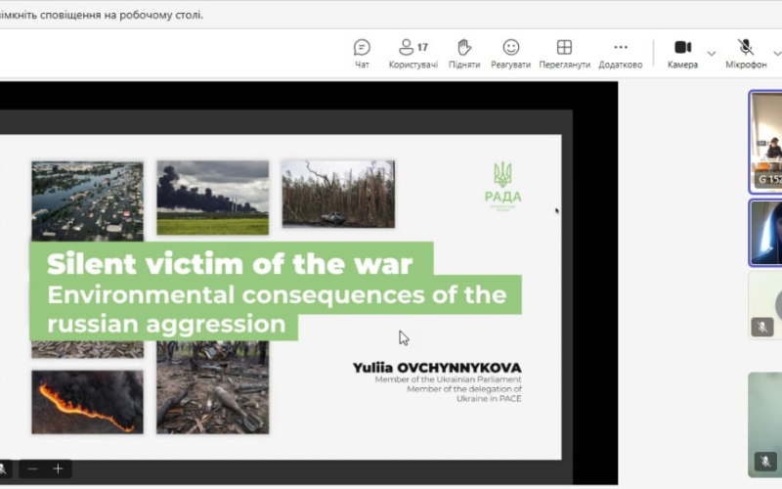Open Реагувати reactions menu

[x=510, y=54]
